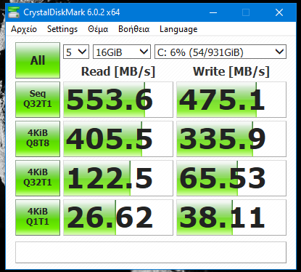The height and width of the screenshot is (272, 301).
Task: Open the 16GiB test size dropdown
Action: point(122,52)
